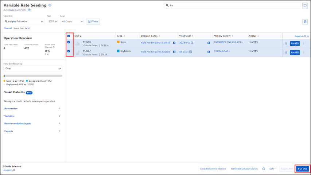Click Generate Decision Zones in the footer
The height and width of the screenshot is (175, 311).
click(x=244, y=169)
